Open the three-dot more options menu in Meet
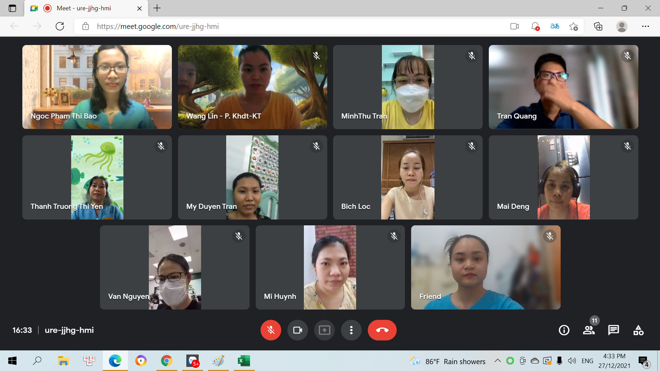This screenshot has height=371, width=660. click(x=351, y=330)
